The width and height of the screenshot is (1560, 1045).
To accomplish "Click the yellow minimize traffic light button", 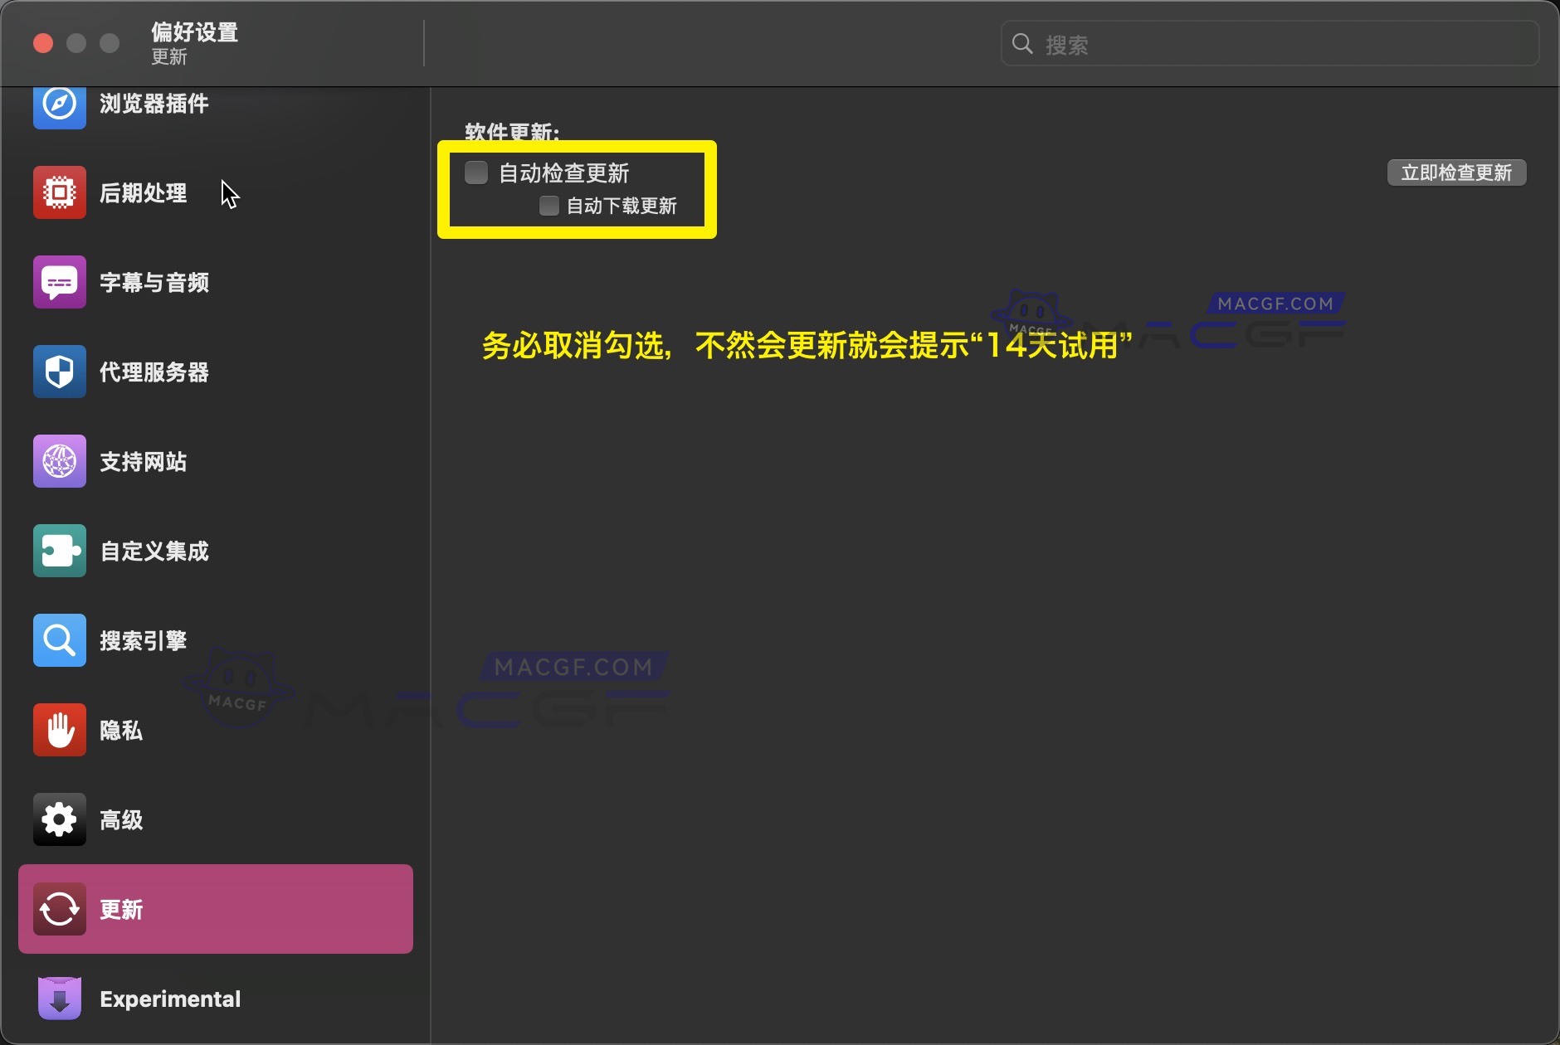I will [76, 42].
